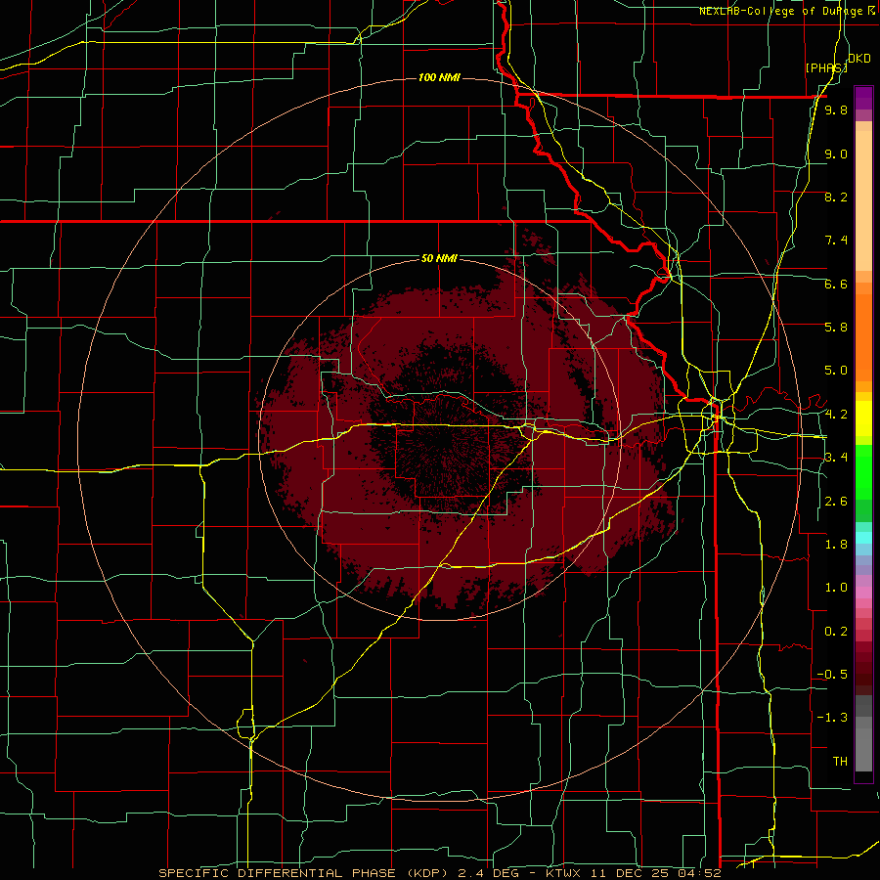The image size is (880, 880).
Task: Select the 1.0 value on the scale
Action: click(x=836, y=588)
